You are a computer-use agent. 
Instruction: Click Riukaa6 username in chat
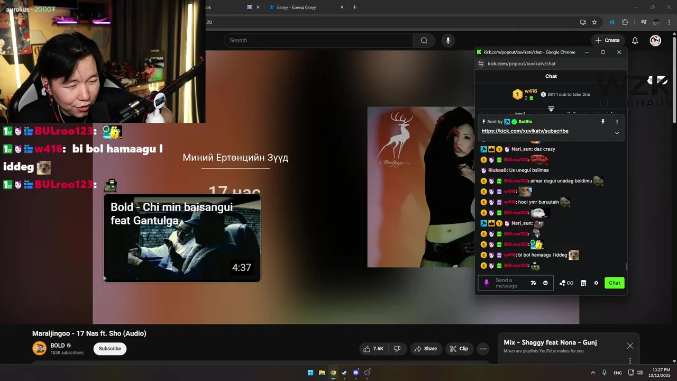(x=497, y=170)
